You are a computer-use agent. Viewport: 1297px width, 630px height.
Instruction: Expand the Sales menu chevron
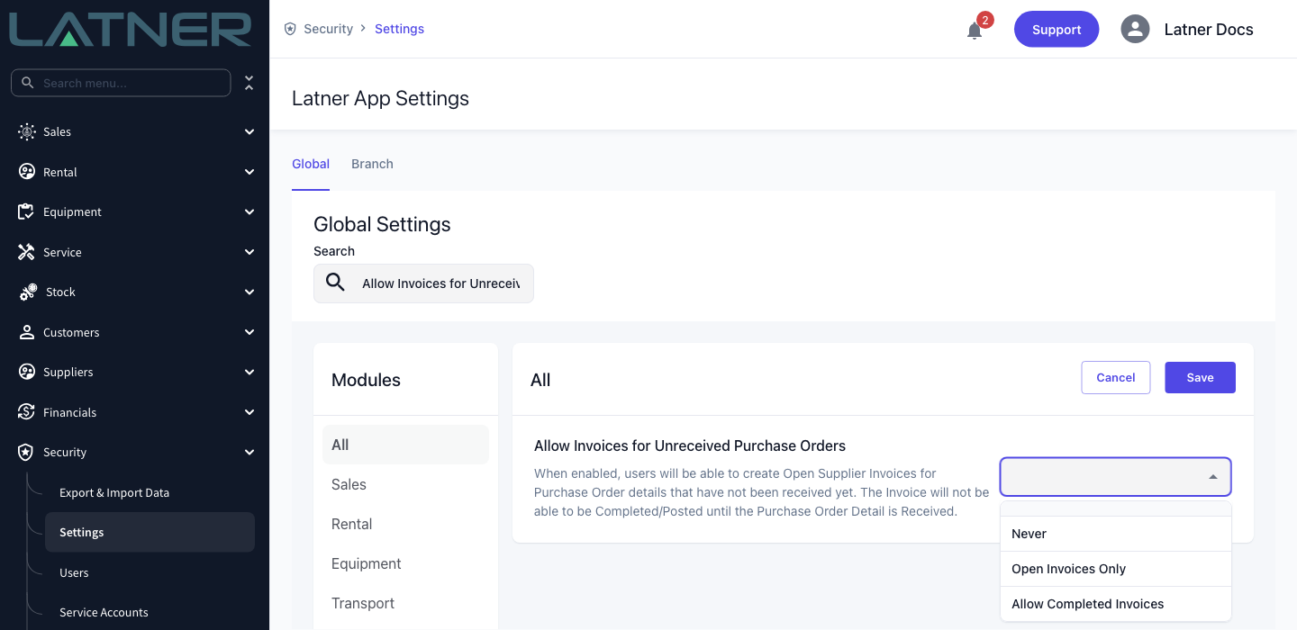tap(249, 131)
